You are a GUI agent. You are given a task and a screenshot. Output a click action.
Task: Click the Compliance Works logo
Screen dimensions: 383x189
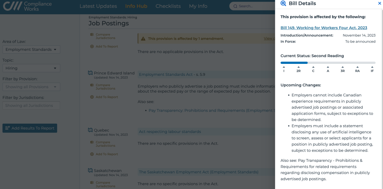point(27,6)
